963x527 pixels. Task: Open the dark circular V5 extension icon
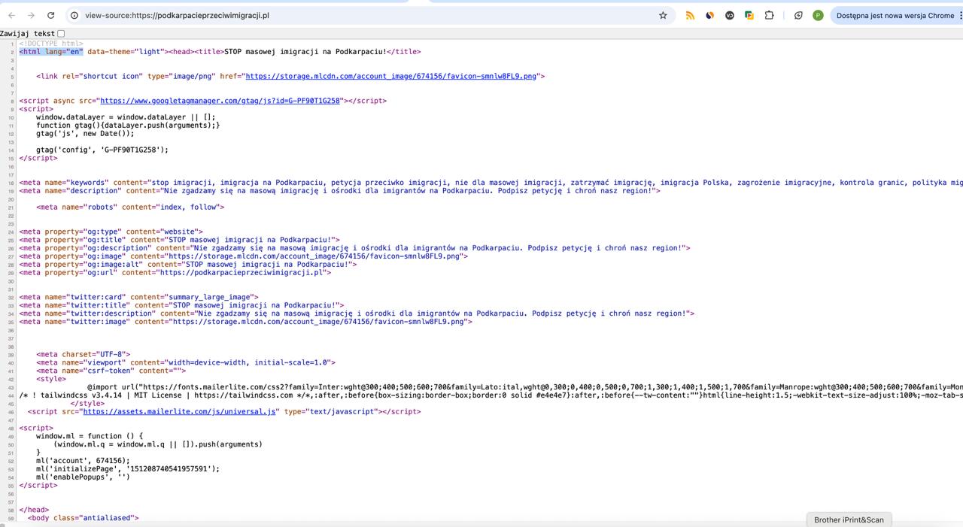click(729, 15)
